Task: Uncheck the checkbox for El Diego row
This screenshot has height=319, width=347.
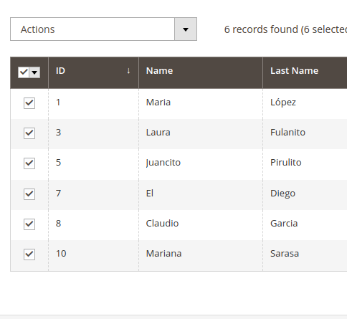Action: [29, 194]
